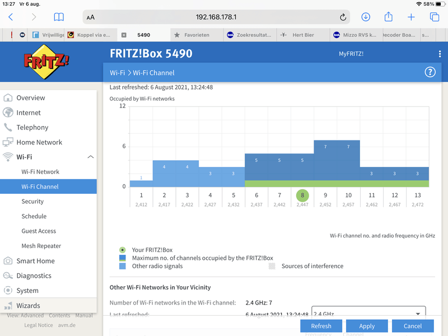Click the Overview house icon
The height and width of the screenshot is (336, 448).
(8, 97)
